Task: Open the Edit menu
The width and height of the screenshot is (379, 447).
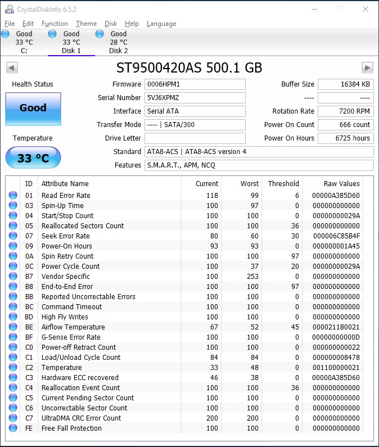Action: point(28,24)
